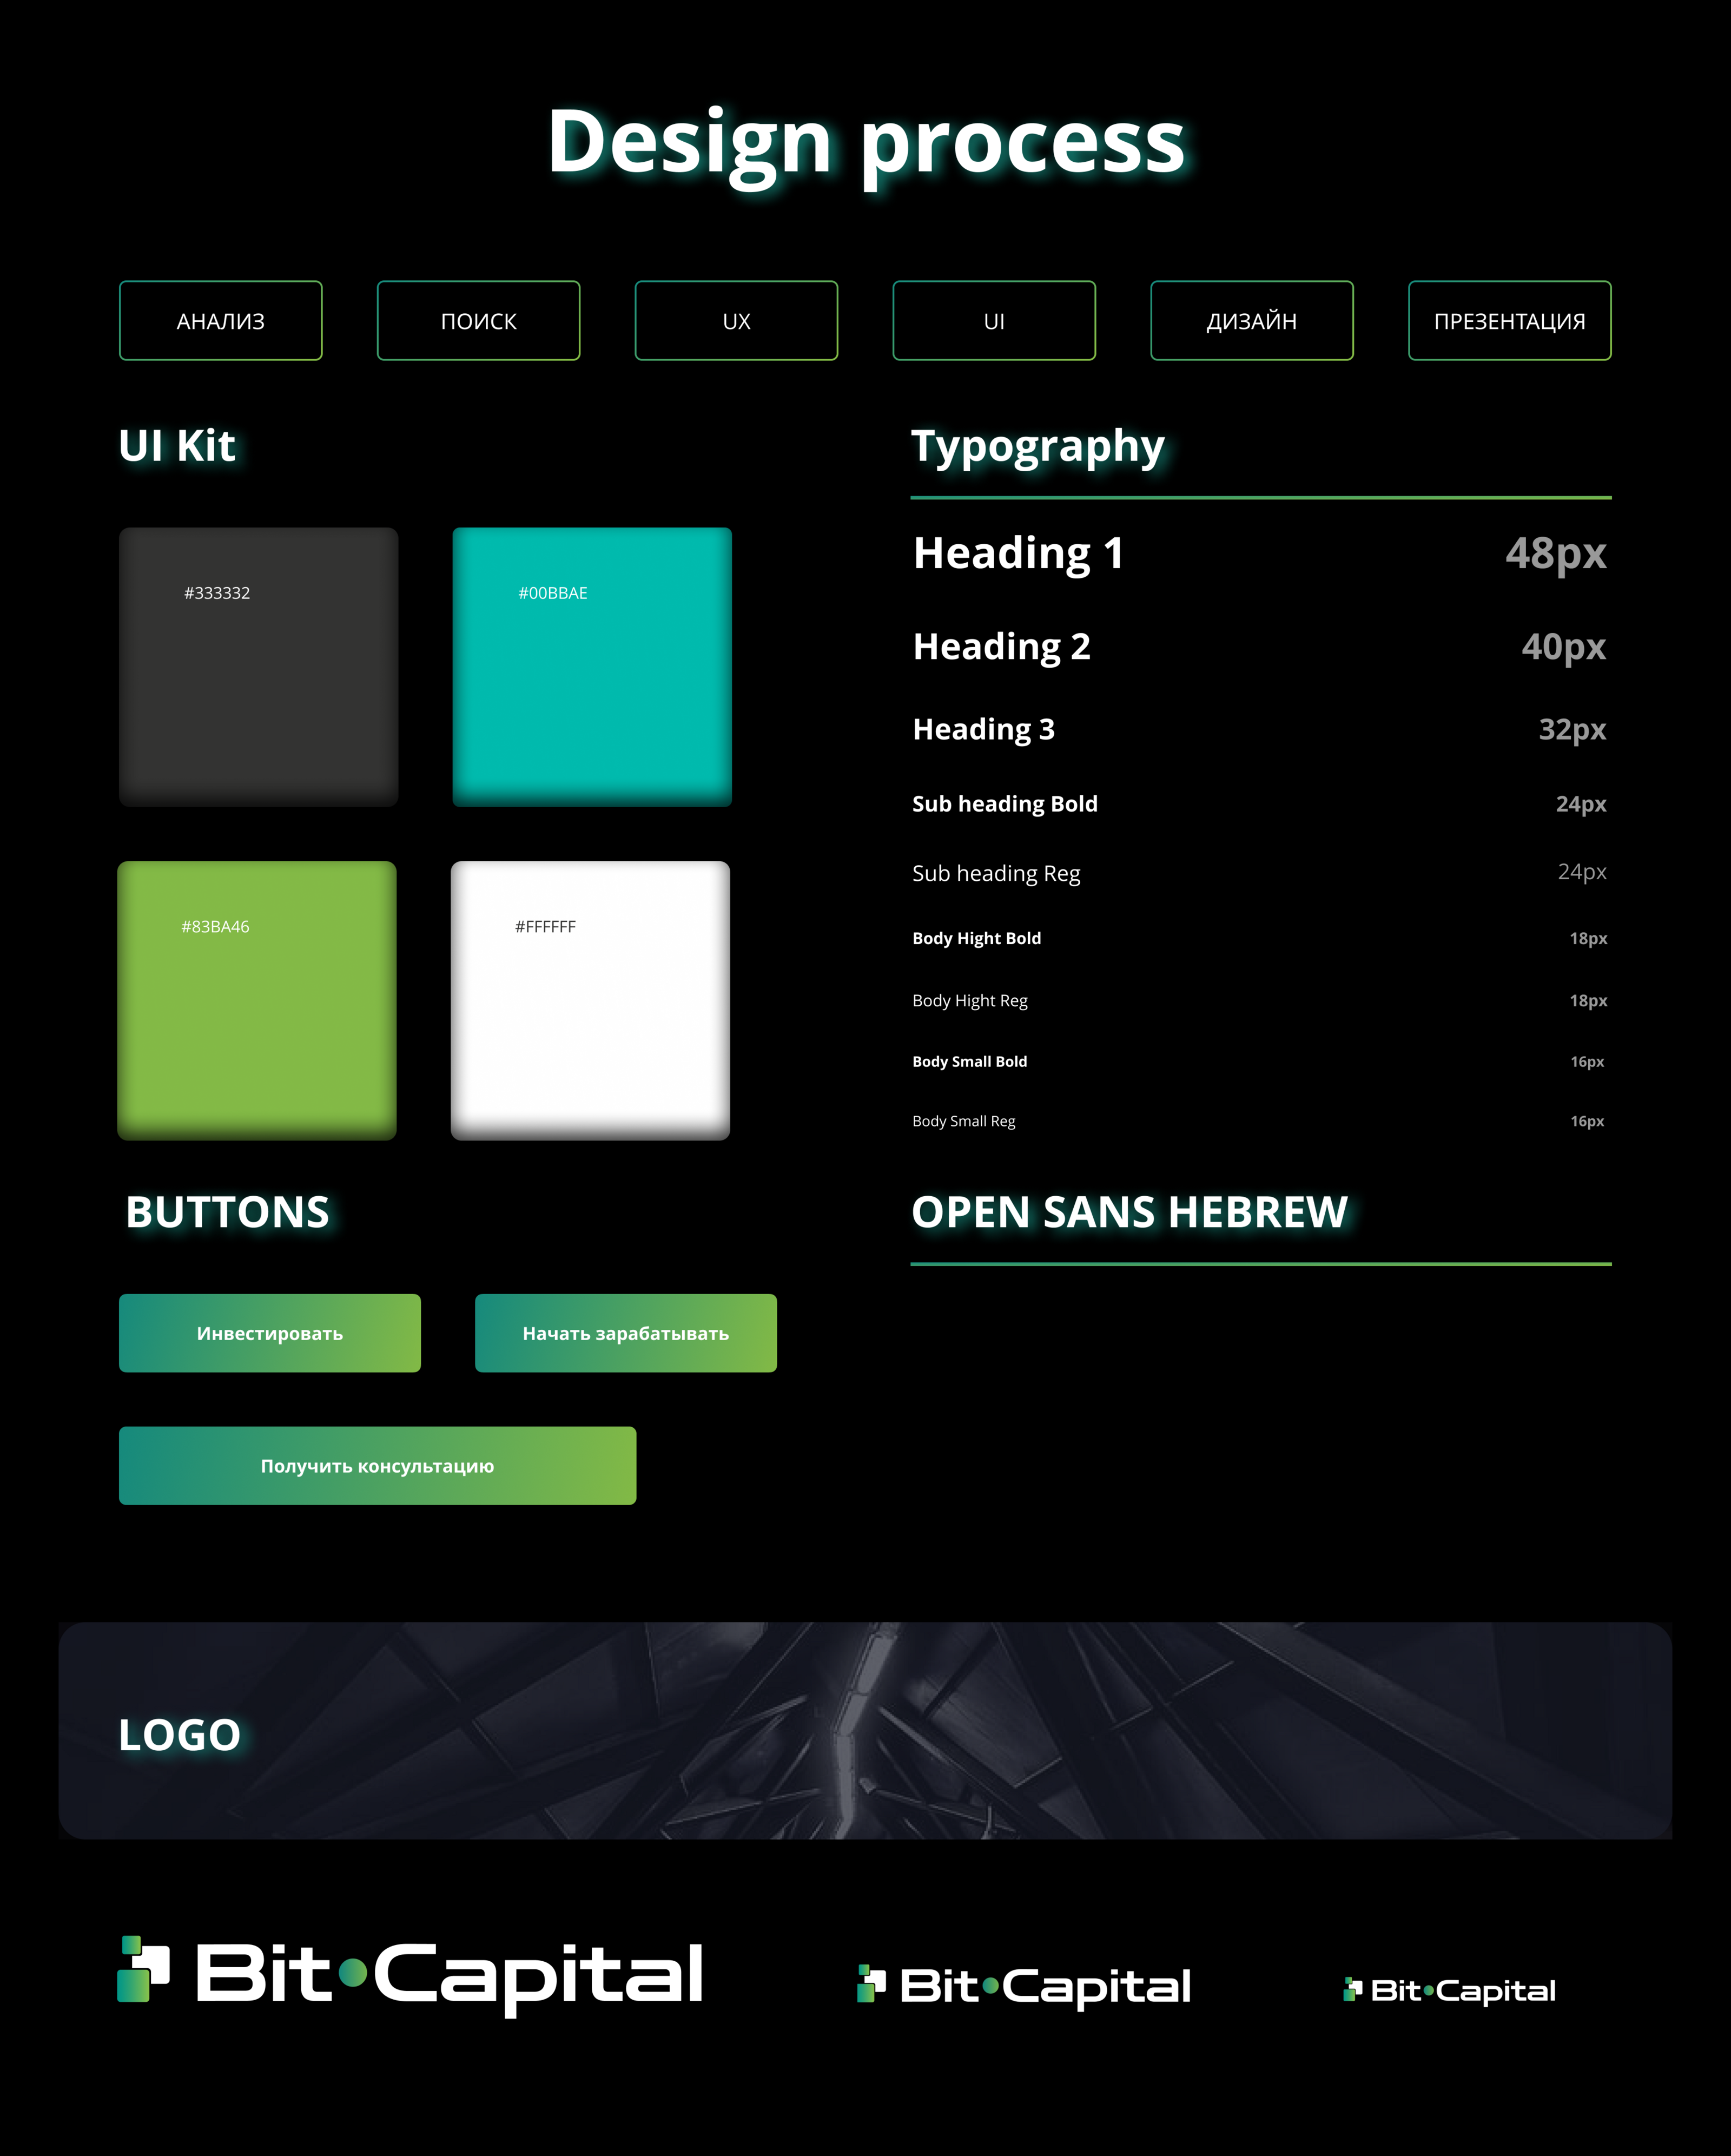Select the Sub heading Bold text style
The width and height of the screenshot is (1731, 2156).
pos(1004,804)
